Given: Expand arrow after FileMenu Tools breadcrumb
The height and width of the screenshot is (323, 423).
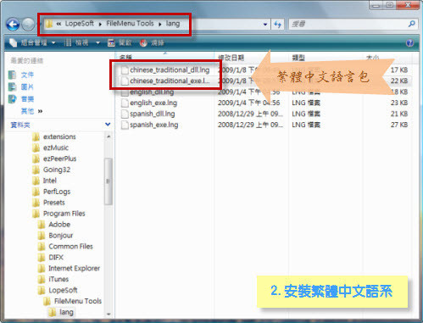Looking at the screenshot, I should click(160, 25).
